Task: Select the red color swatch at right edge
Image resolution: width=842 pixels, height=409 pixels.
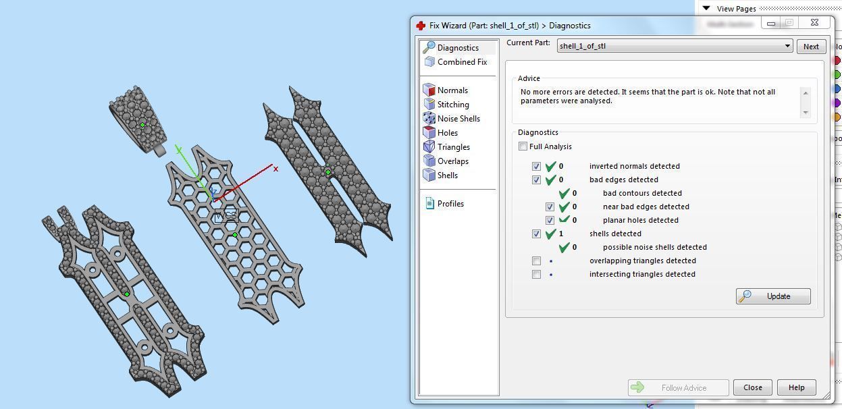Action: pos(837,61)
